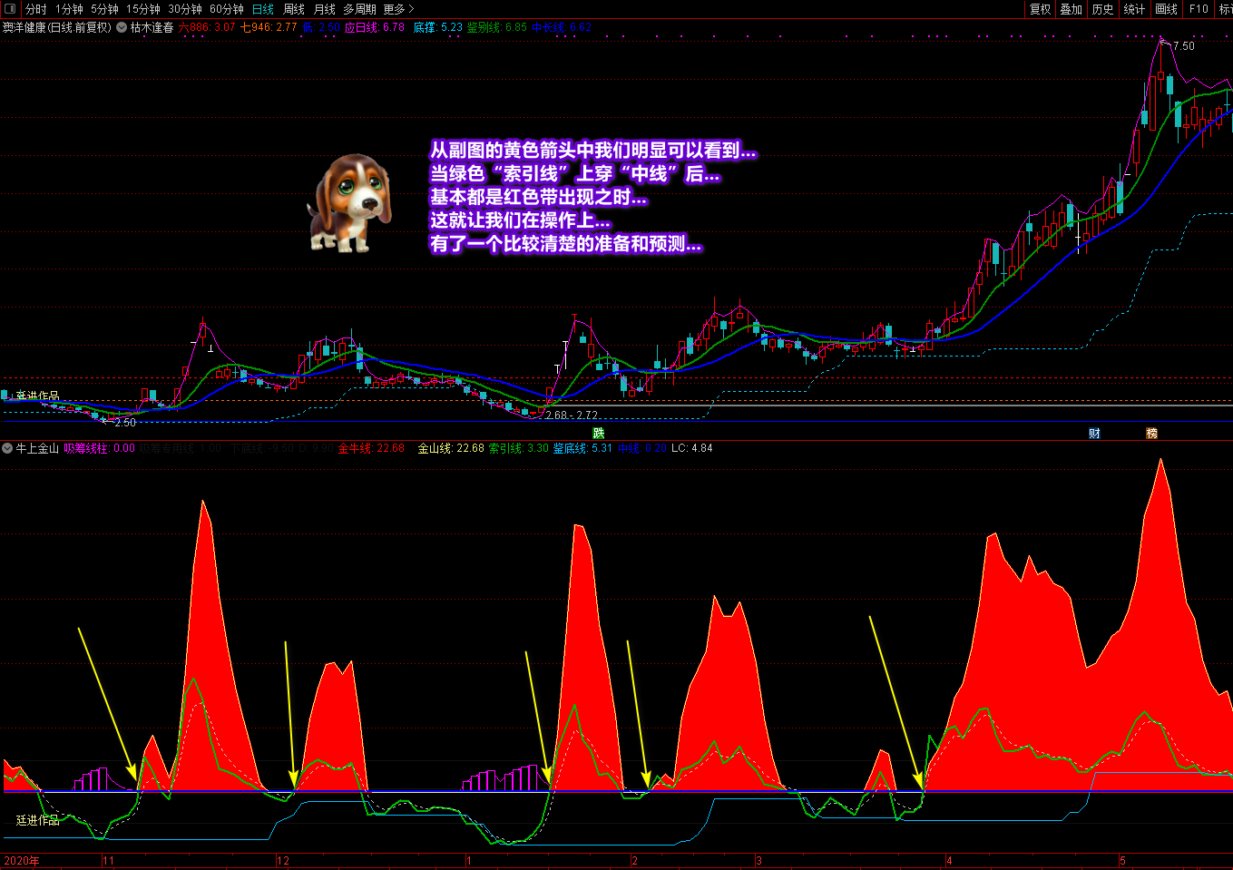Click the 应日线: 6.78 indicator label

[375, 27]
